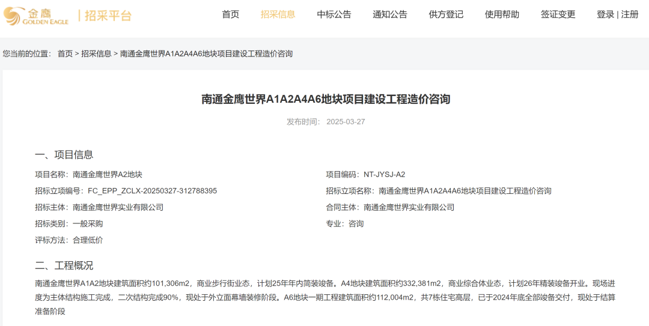
Task: Click 首页 in the breadcrumb
Action: [65, 54]
